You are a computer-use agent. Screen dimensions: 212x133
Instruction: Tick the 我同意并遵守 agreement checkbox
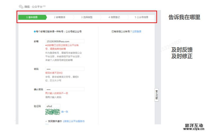tap(46, 121)
